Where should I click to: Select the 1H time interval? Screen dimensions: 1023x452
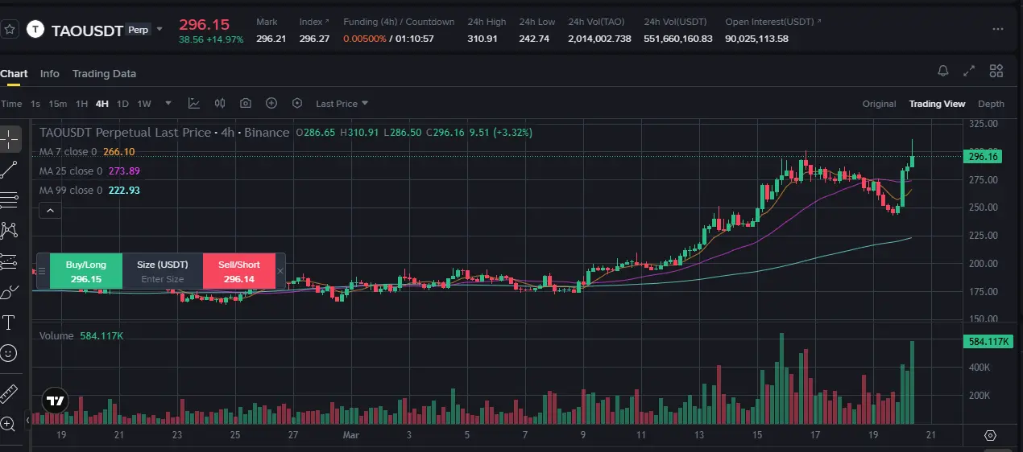point(81,104)
